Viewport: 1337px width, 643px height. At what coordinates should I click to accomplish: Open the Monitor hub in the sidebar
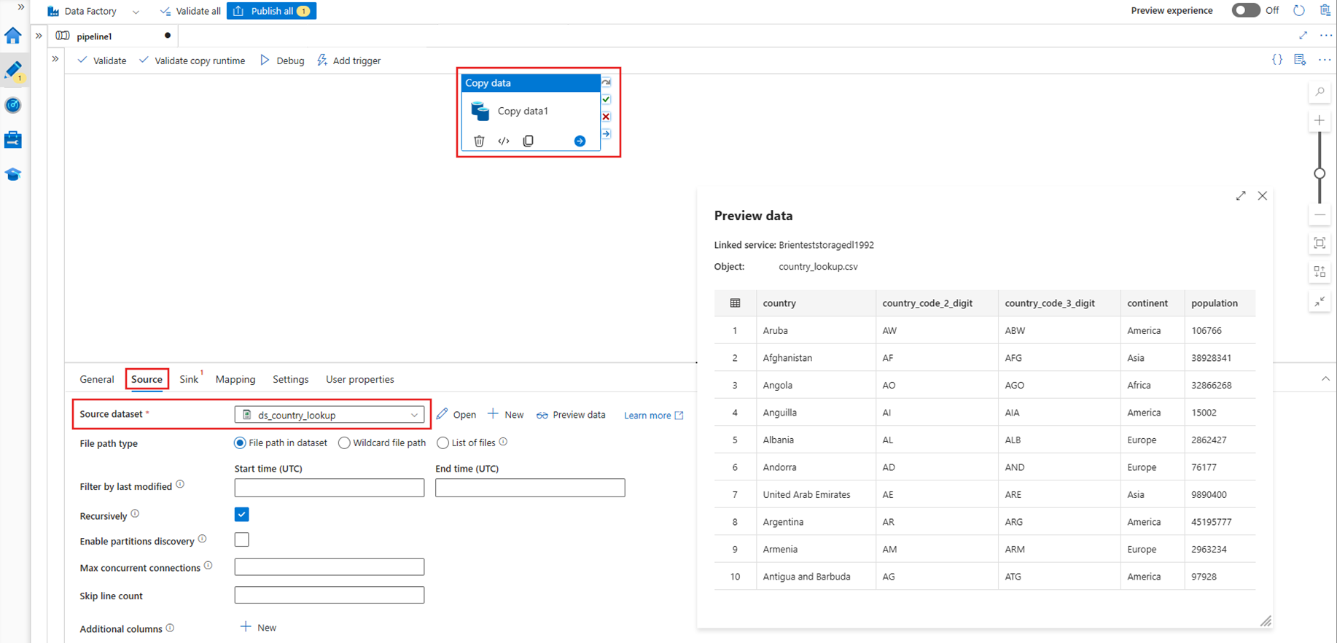[13, 105]
